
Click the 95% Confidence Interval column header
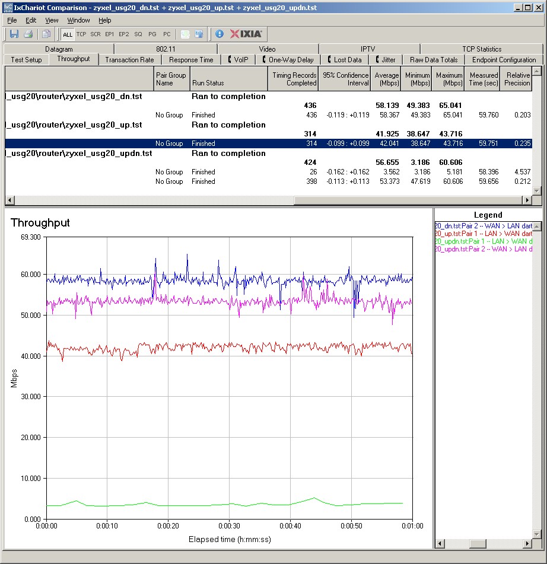[x=345, y=79]
